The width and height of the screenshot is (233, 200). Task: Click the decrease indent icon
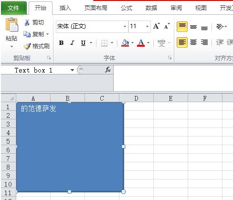[x=219, y=42]
